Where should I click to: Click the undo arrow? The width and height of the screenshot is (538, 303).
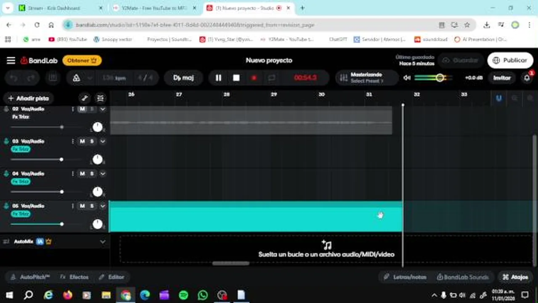pos(14,78)
